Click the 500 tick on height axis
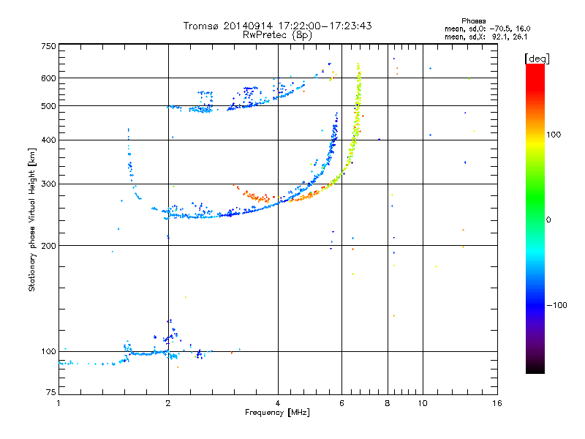The width and height of the screenshot is (585, 439). [x=48, y=106]
